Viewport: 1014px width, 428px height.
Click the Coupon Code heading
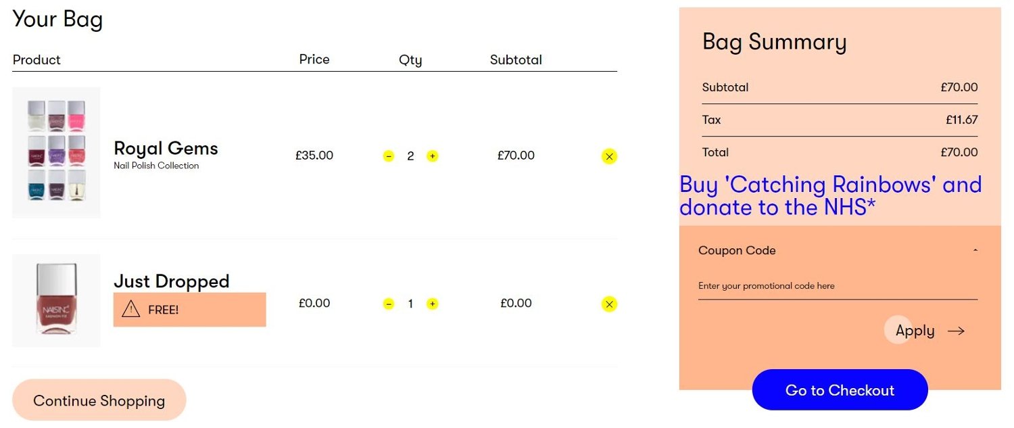coord(737,250)
